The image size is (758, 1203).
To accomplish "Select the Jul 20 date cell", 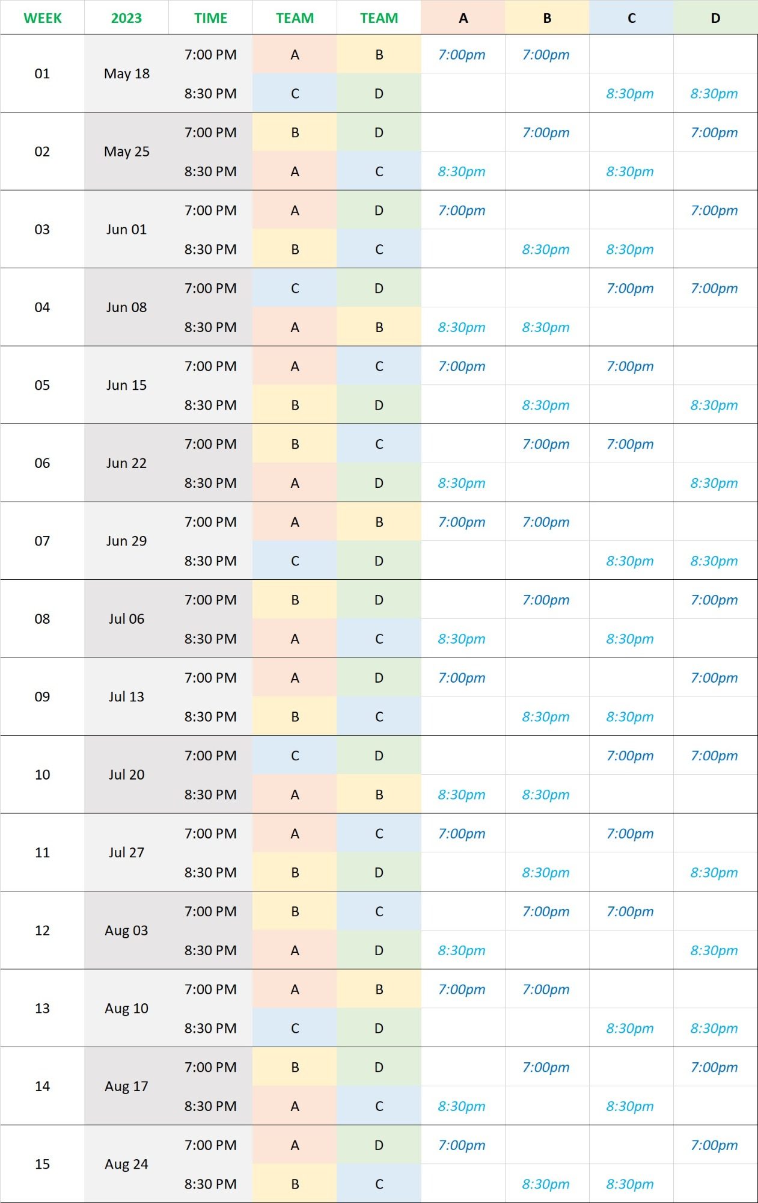I will (x=126, y=775).
